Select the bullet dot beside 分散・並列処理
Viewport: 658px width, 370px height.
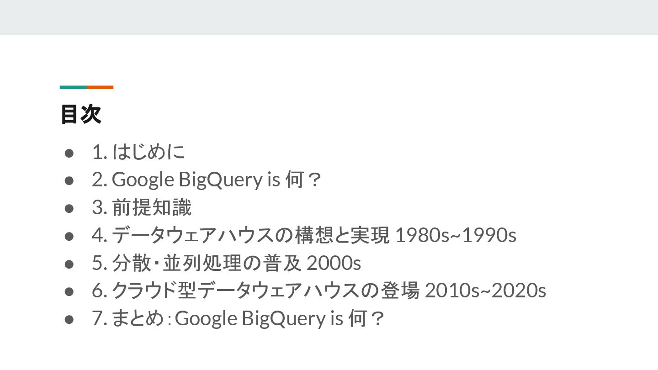[x=69, y=264]
